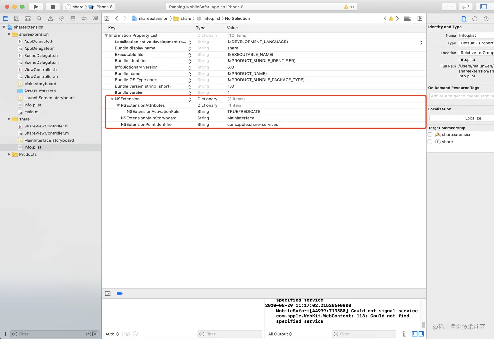Collapse the shareextension project root
The height and width of the screenshot is (339, 494).
pyautogui.click(x=4, y=27)
